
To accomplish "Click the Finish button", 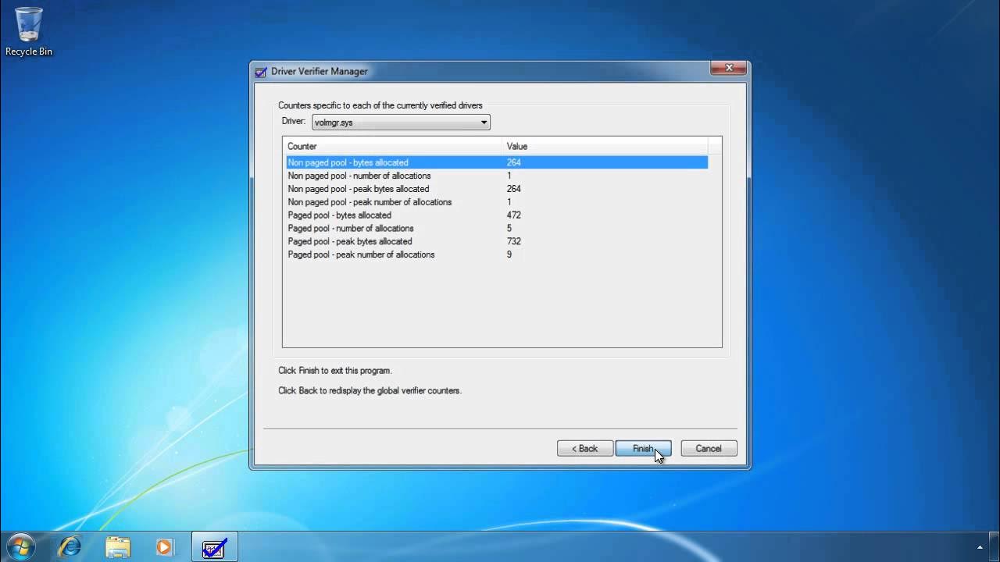I will 643,449.
